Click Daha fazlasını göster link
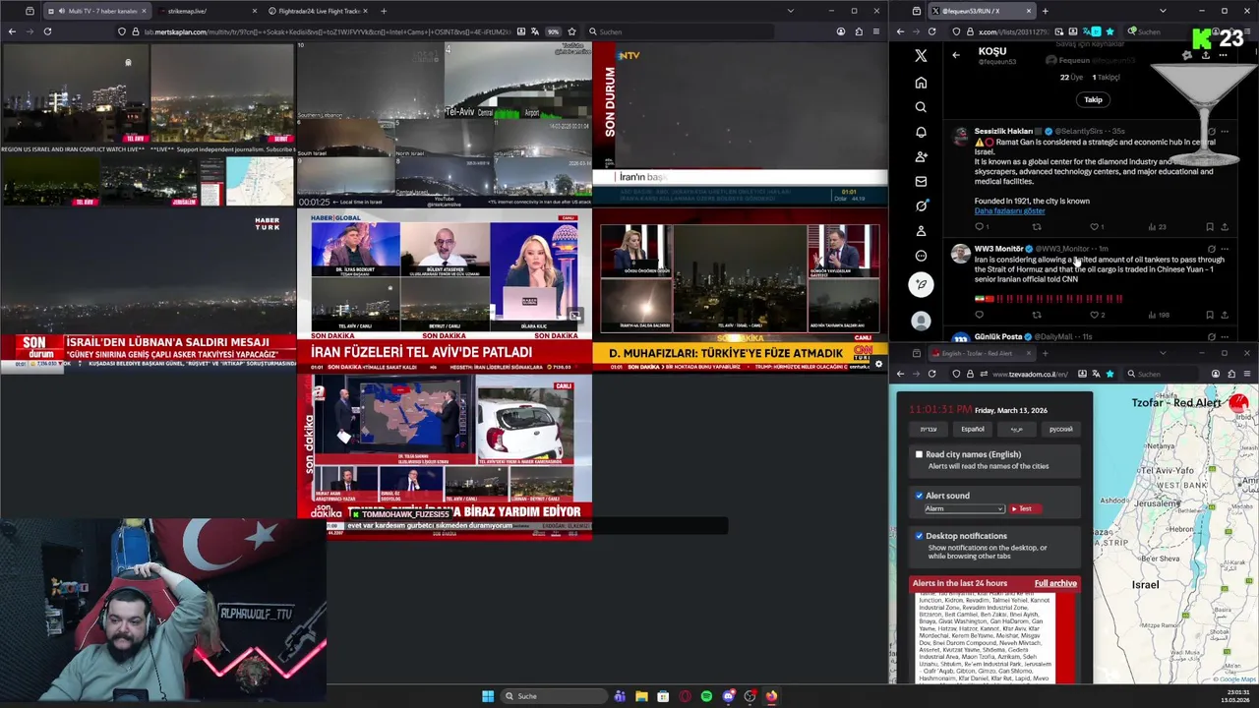Viewport: 1259px width, 708px height. tap(1009, 211)
